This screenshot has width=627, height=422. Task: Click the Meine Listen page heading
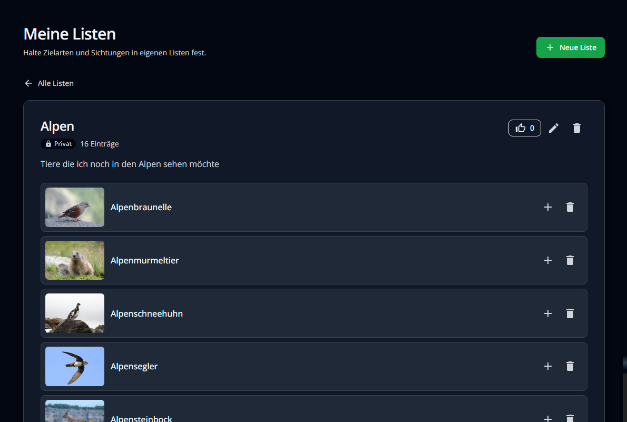70,34
